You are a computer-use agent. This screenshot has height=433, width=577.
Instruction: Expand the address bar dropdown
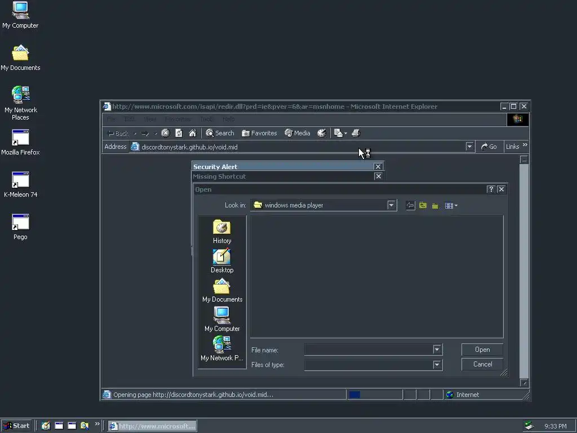point(469,147)
